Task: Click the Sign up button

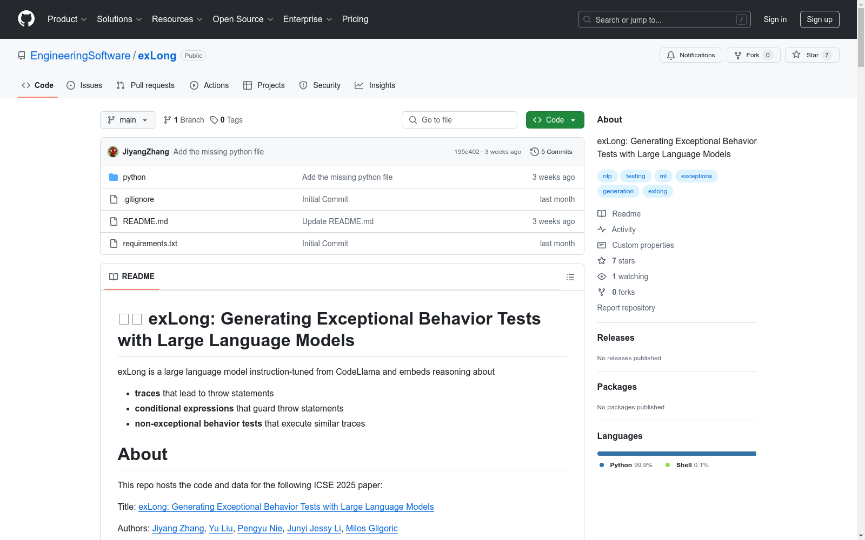Action: (820, 19)
